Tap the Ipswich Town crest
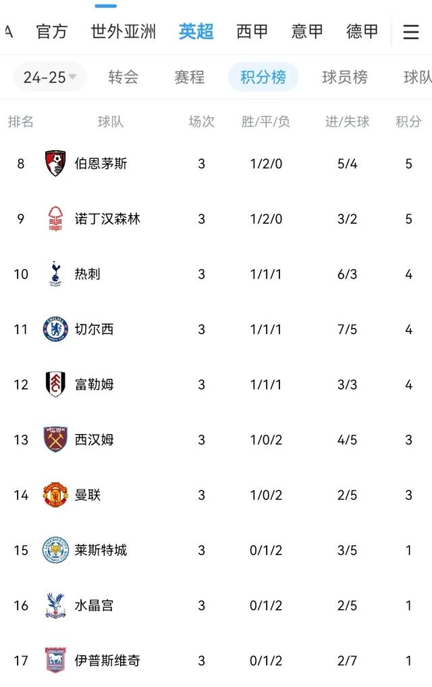 coord(55,660)
